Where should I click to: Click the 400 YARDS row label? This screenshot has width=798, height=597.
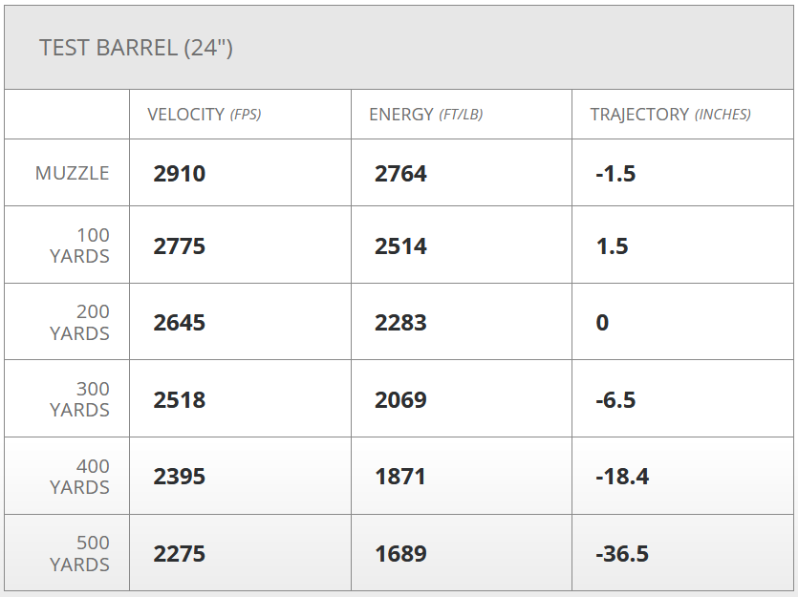(x=80, y=477)
